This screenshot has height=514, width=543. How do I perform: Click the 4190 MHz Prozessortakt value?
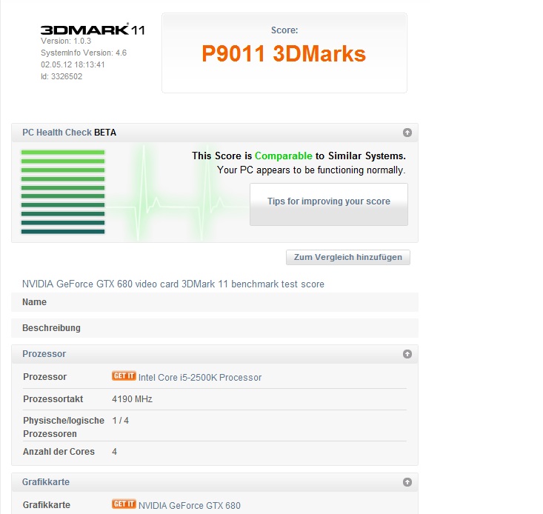[x=132, y=399]
